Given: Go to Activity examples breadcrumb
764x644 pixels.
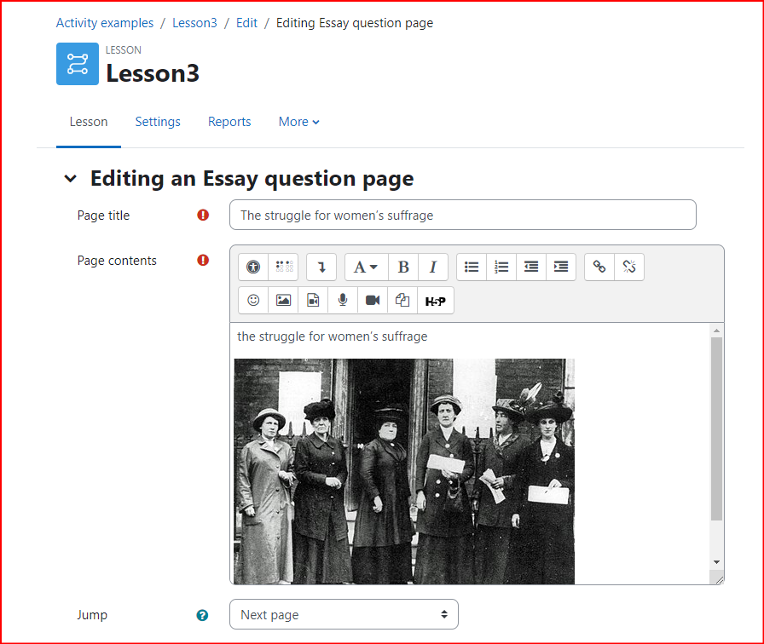Looking at the screenshot, I should coord(105,23).
